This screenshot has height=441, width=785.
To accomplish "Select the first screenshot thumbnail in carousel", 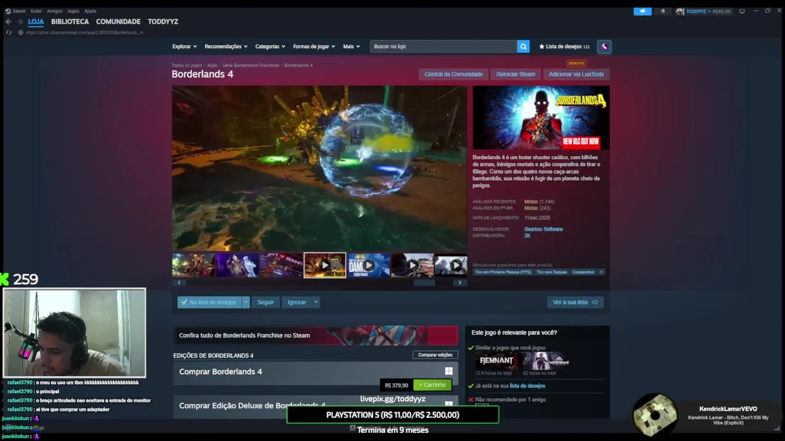I will coord(193,265).
